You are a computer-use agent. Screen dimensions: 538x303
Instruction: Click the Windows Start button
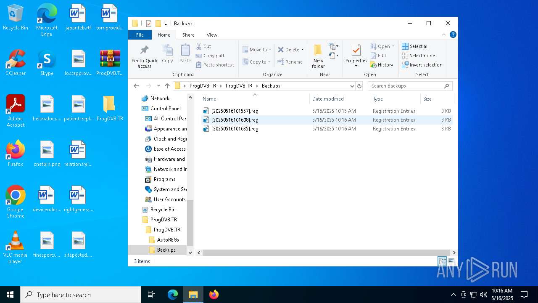pos(10,295)
